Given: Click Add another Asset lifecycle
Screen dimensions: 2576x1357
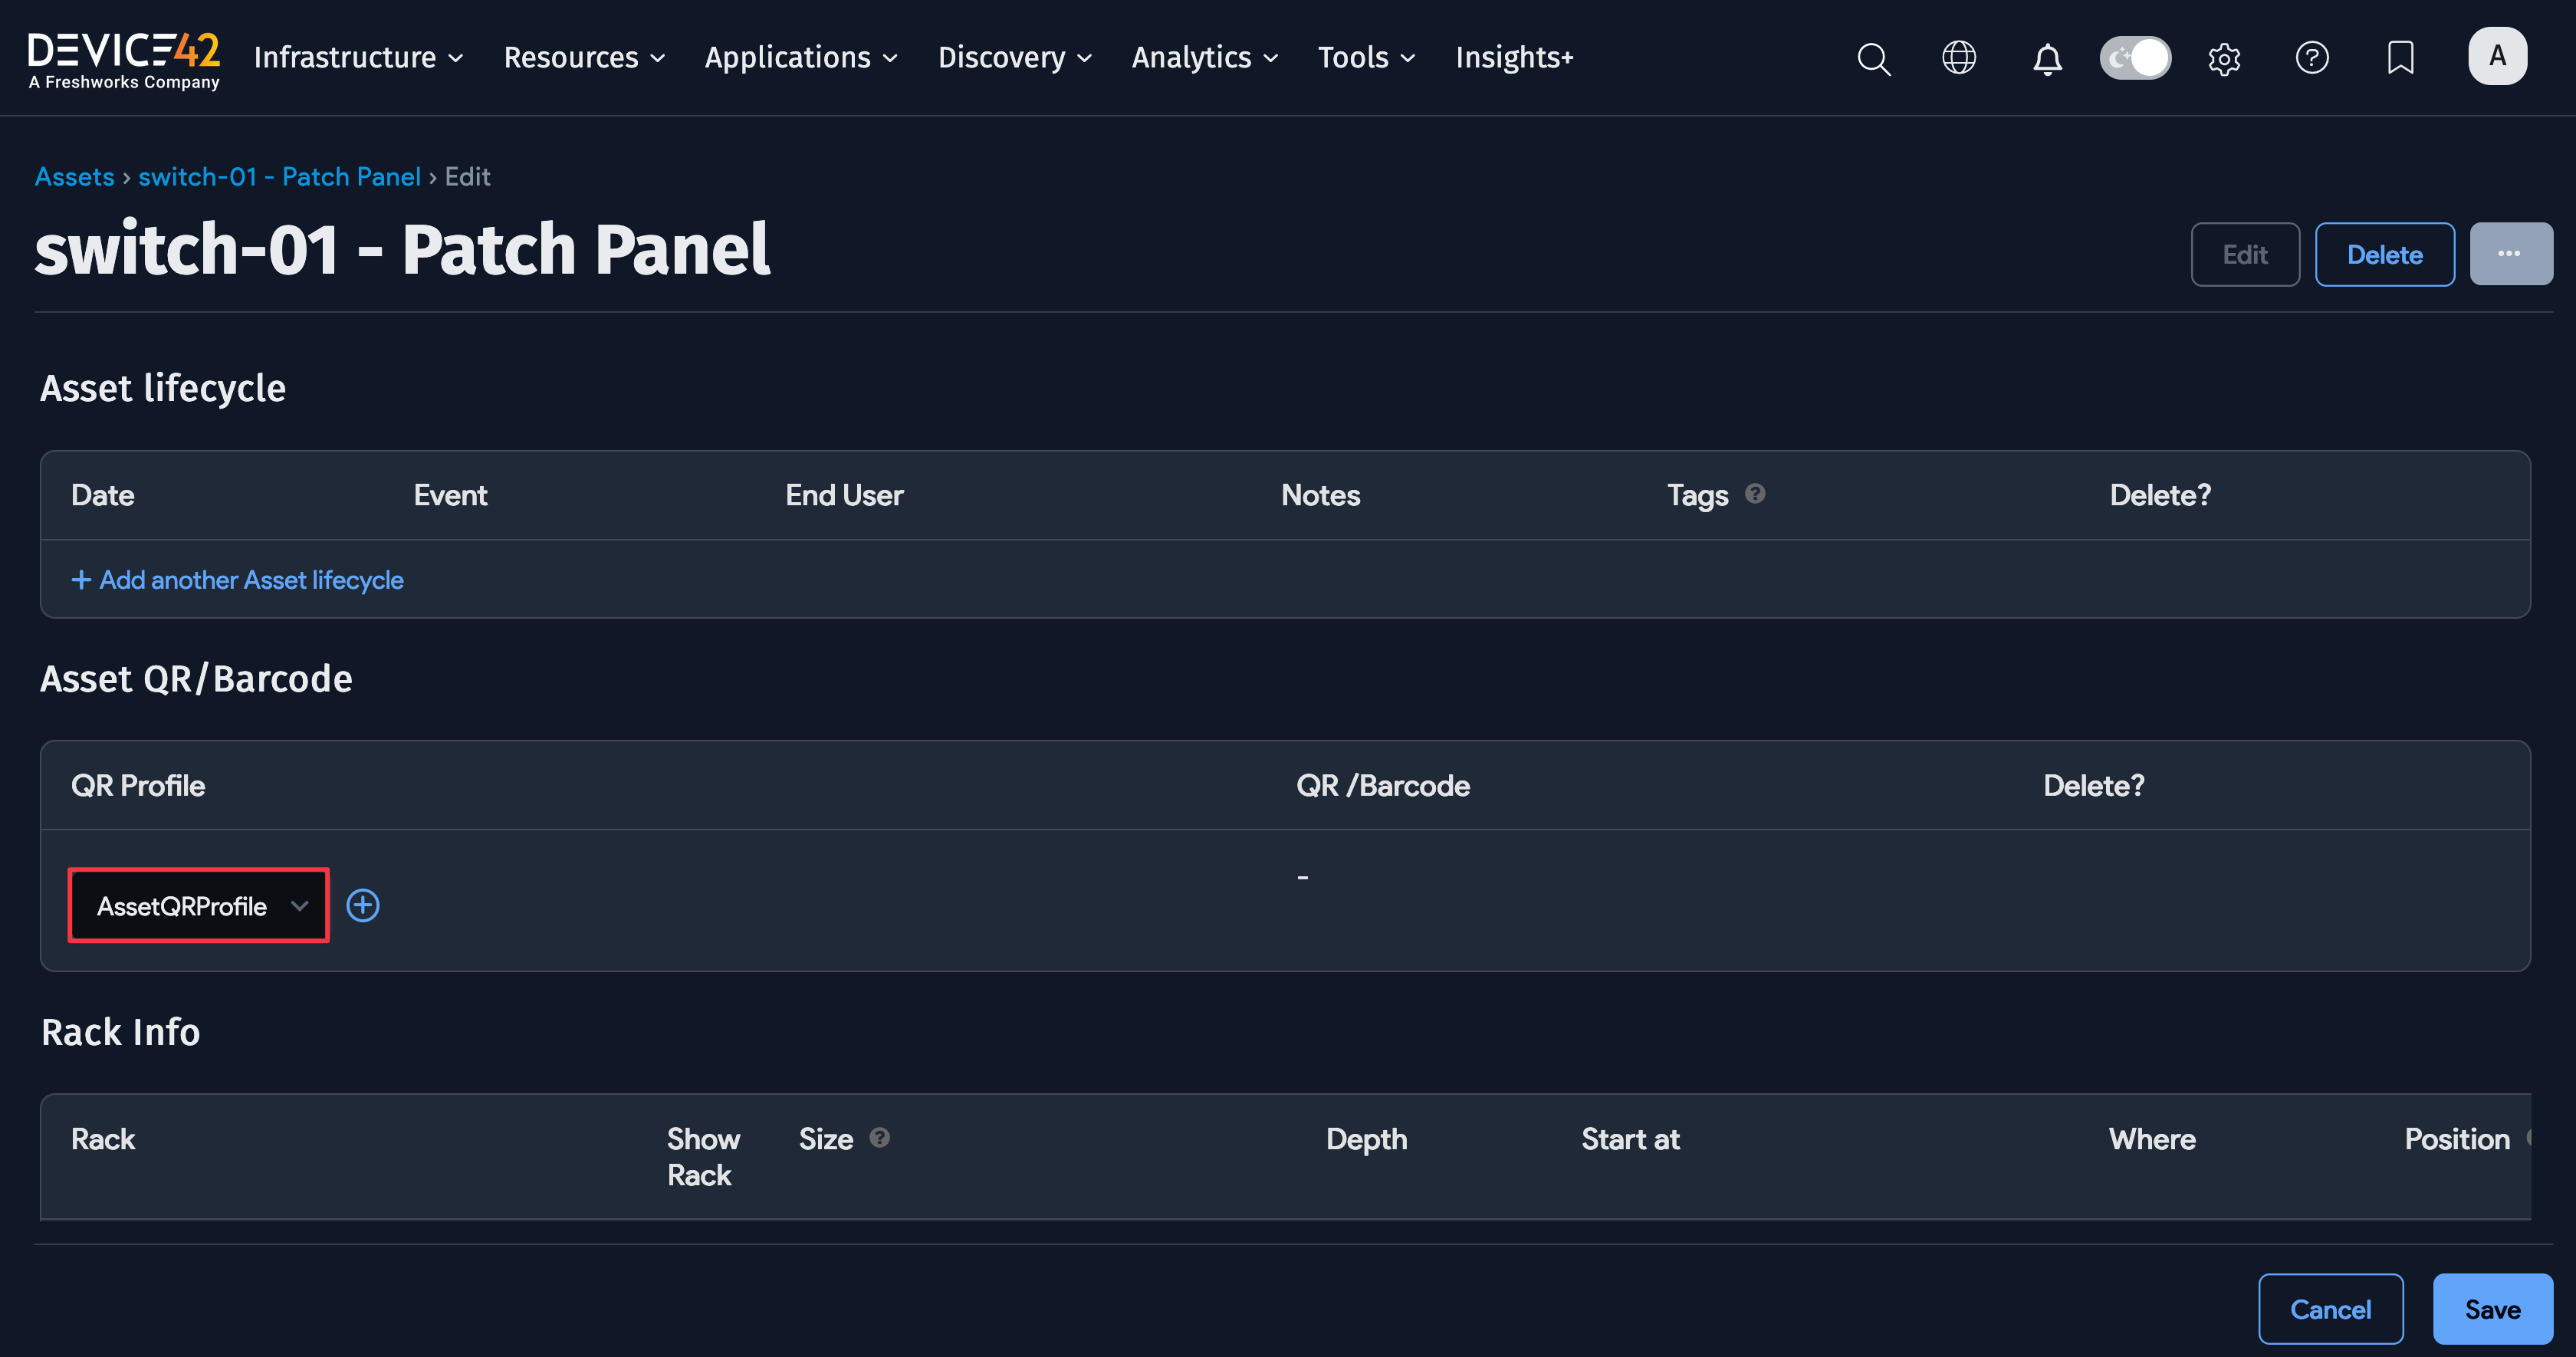Looking at the screenshot, I should click(237, 579).
